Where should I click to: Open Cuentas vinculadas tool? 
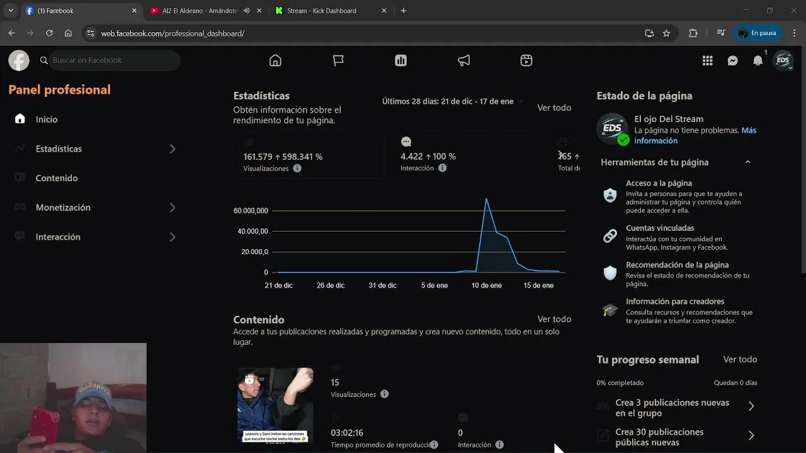pyautogui.click(x=679, y=237)
